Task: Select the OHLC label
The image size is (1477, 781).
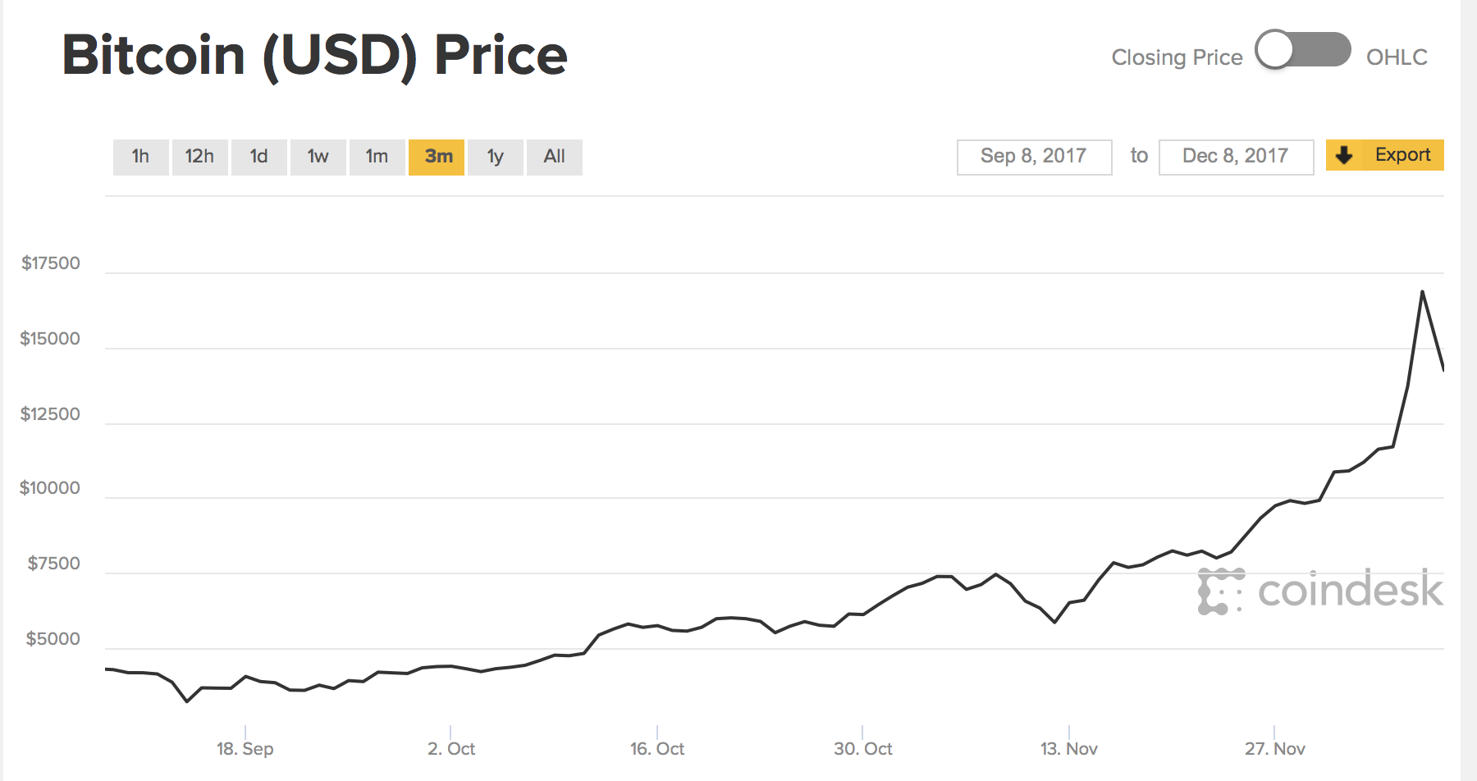Action: pos(1397,57)
